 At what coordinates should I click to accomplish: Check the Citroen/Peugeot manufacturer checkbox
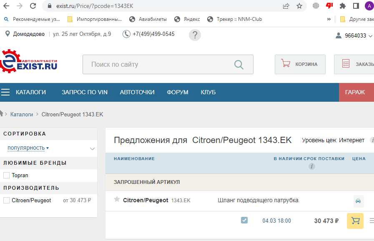click(x=6, y=201)
